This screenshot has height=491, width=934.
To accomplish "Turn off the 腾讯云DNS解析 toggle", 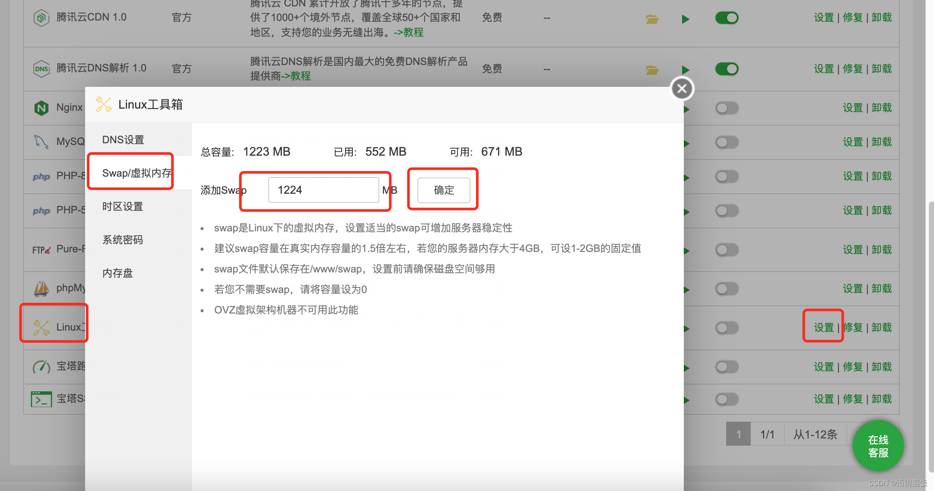I will (x=727, y=69).
